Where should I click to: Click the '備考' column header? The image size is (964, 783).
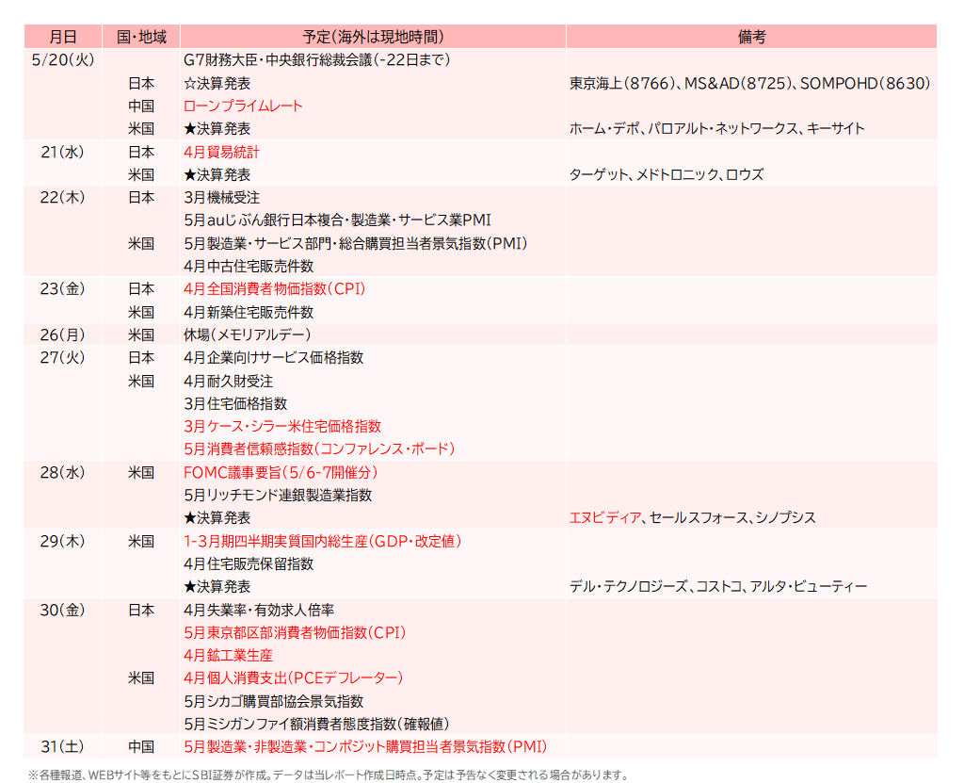(x=751, y=37)
